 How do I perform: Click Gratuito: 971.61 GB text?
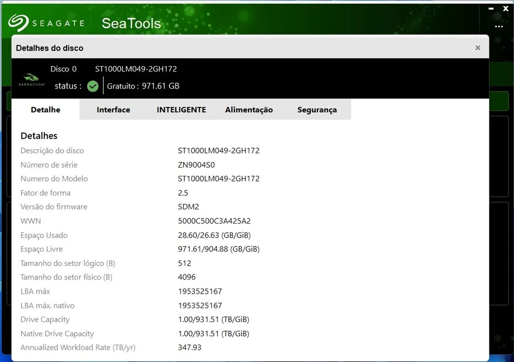[x=143, y=86]
